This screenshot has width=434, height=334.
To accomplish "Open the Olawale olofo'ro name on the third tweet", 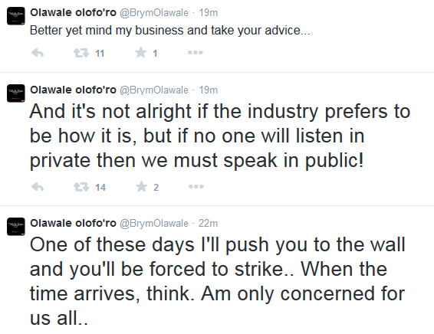I will click(73, 223).
